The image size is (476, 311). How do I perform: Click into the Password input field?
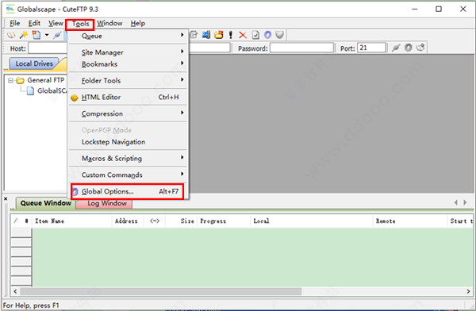(302, 48)
